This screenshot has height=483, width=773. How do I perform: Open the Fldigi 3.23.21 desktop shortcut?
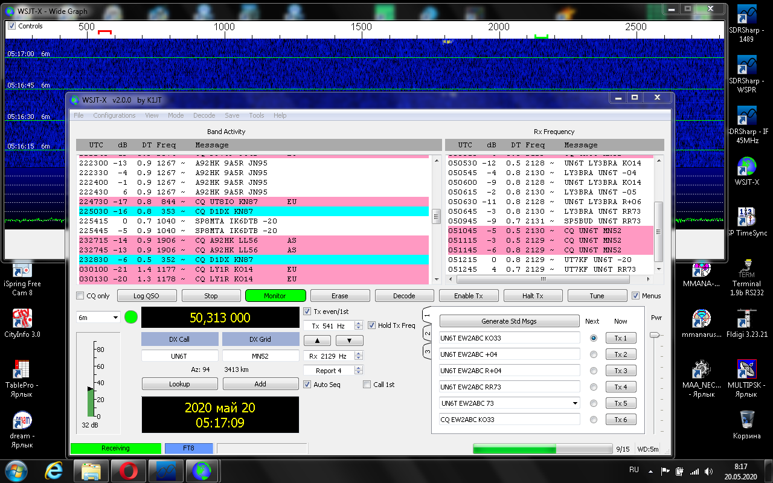746,320
